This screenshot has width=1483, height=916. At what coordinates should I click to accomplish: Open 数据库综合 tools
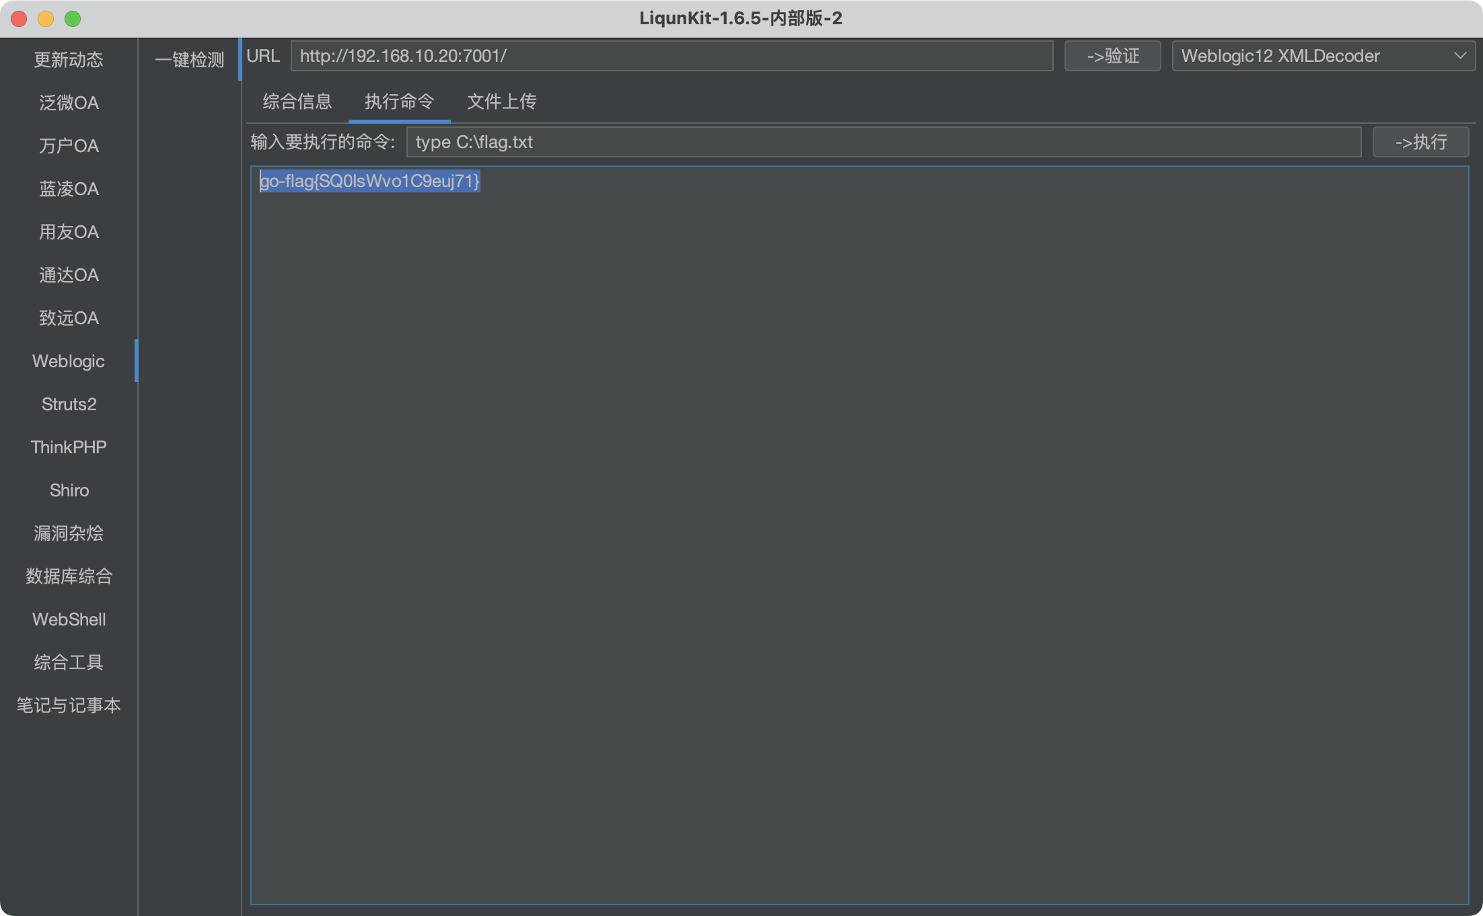coord(69,576)
